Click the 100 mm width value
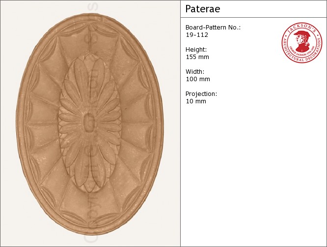This screenshot has height=247, width=327. tap(197, 79)
